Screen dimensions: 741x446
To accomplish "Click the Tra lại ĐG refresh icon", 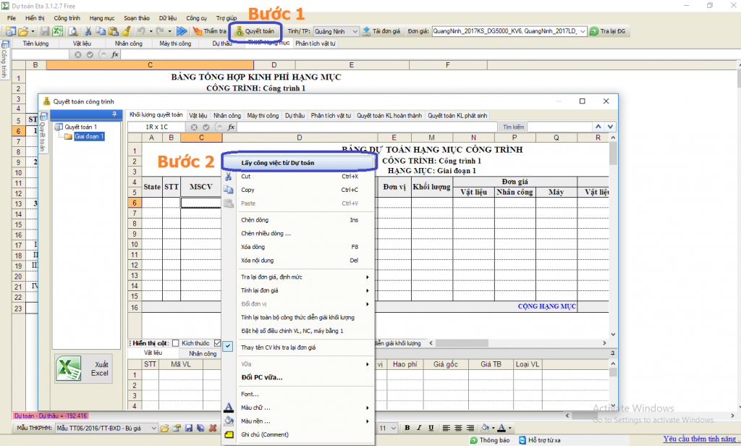I will click(593, 32).
